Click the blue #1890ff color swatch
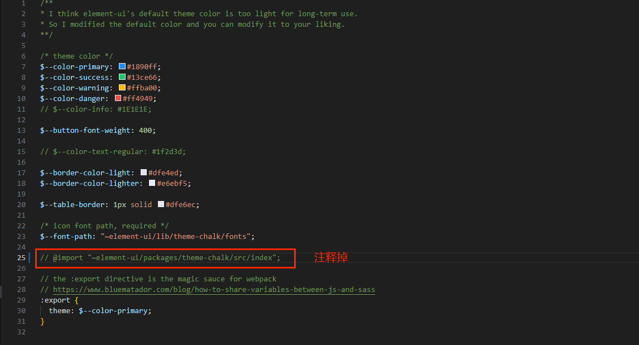 point(122,66)
